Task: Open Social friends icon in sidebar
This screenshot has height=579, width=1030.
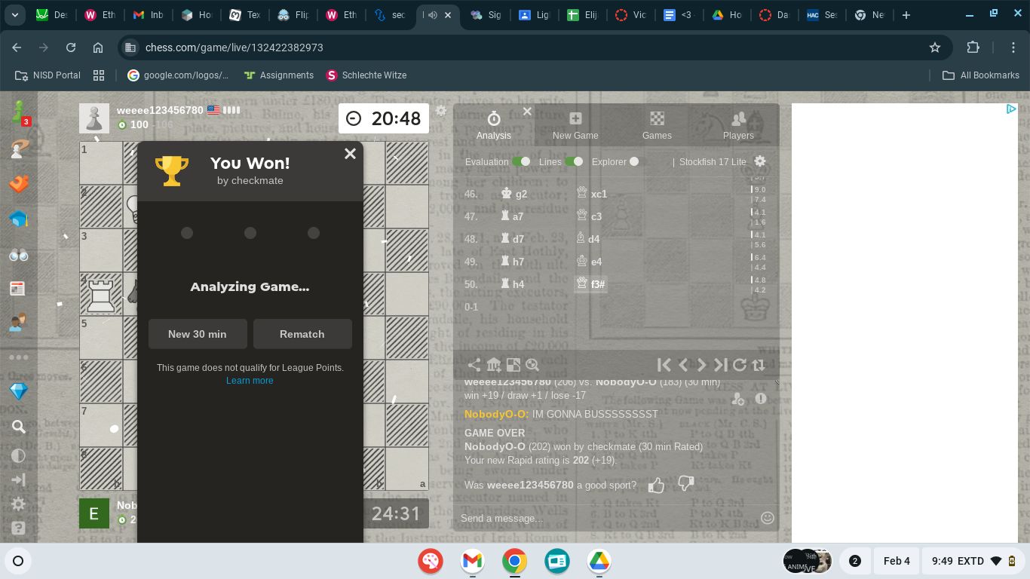Action: tap(19, 323)
